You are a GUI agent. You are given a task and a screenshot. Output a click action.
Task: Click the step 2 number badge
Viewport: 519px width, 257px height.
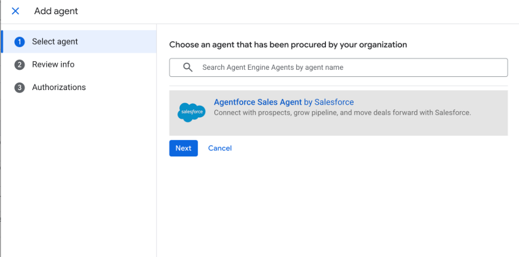click(20, 65)
